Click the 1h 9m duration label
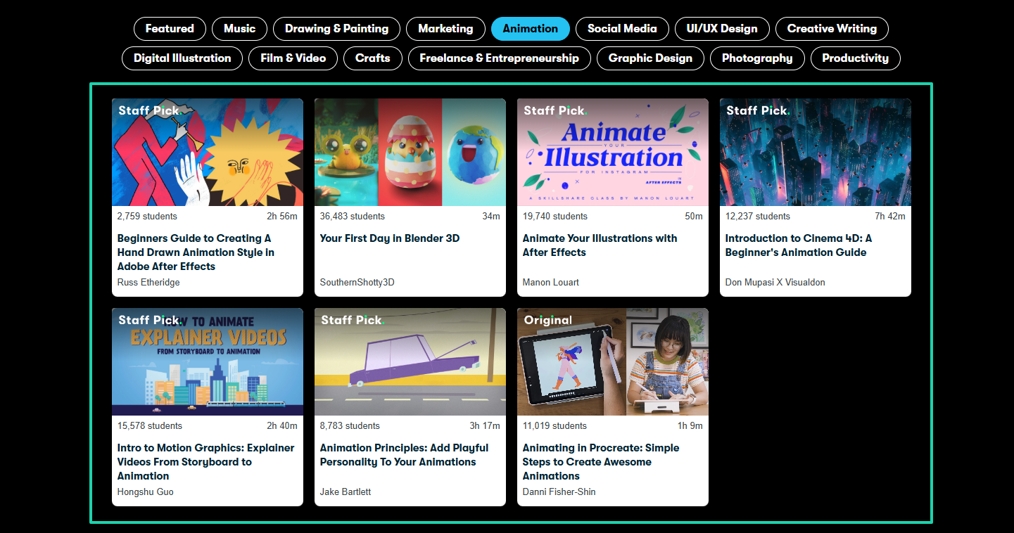The image size is (1014, 533). click(x=690, y=425)
